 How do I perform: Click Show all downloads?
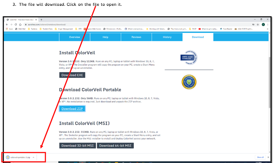[x=260, y=157]
